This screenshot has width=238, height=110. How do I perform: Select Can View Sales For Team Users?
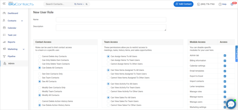[108, 101]
